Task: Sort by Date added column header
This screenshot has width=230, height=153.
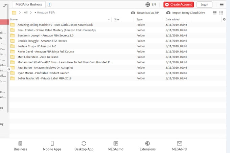Action: click(x=172, y=19)
